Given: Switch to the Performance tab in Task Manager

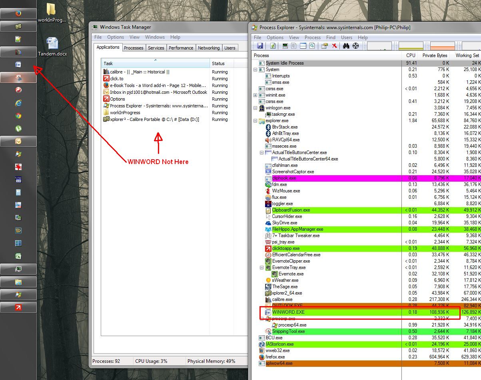Looking at the screenshot, I should tap(181, 48).
